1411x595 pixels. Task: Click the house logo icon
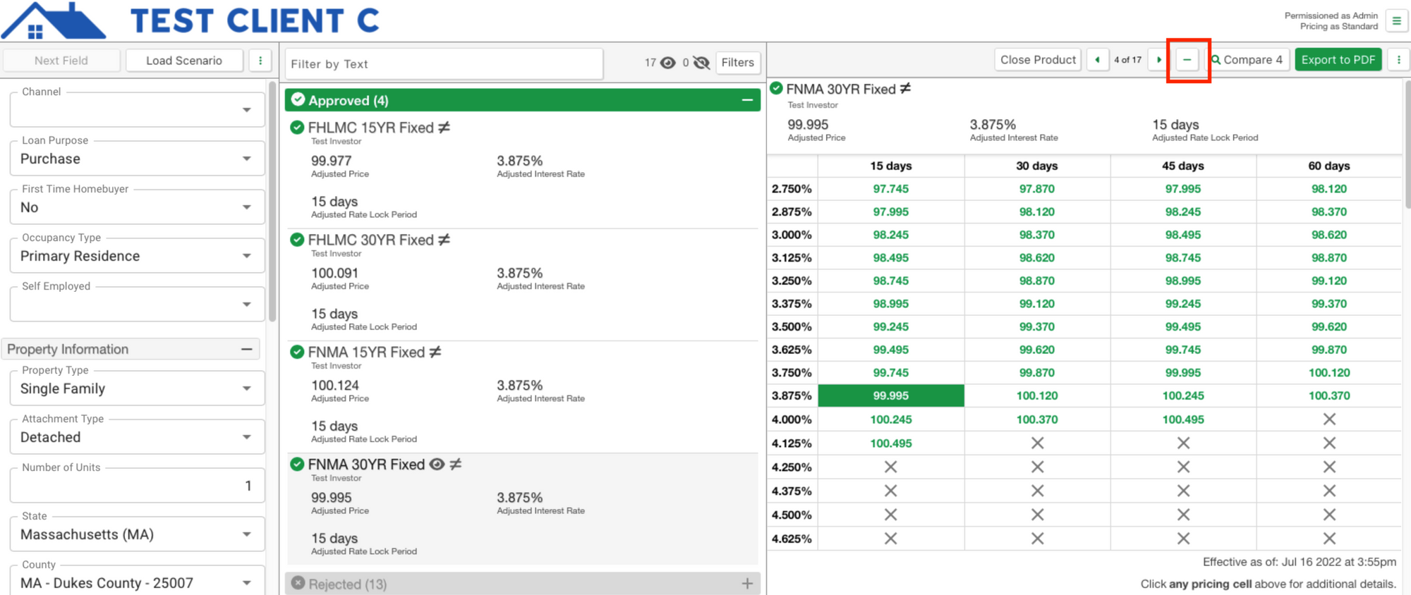point(53,20)
